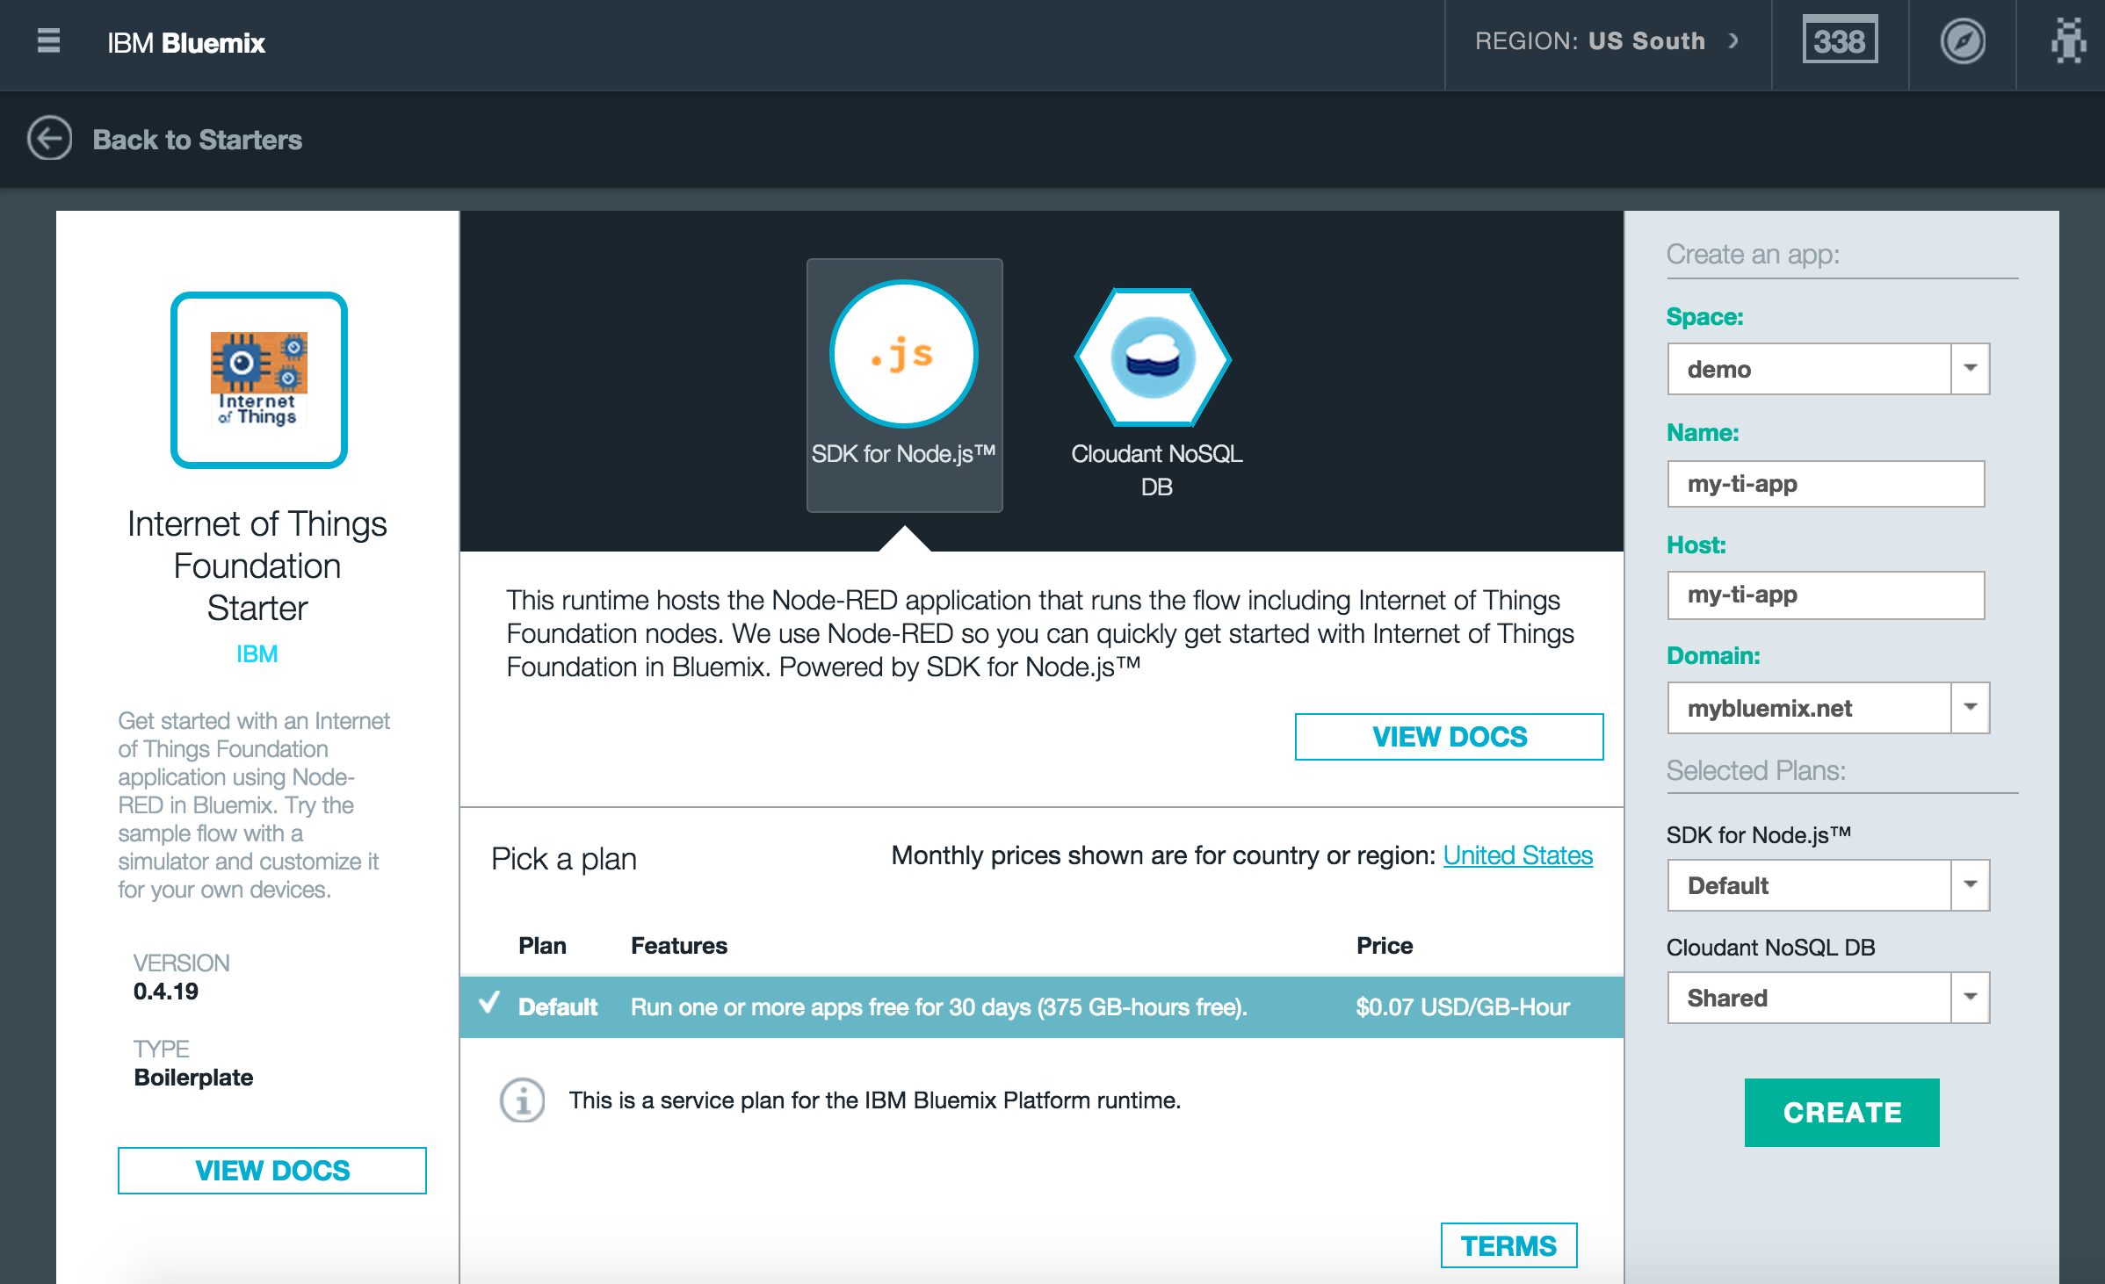
Task: Click the info icon beside service plan note
Action: [522, 1100]
